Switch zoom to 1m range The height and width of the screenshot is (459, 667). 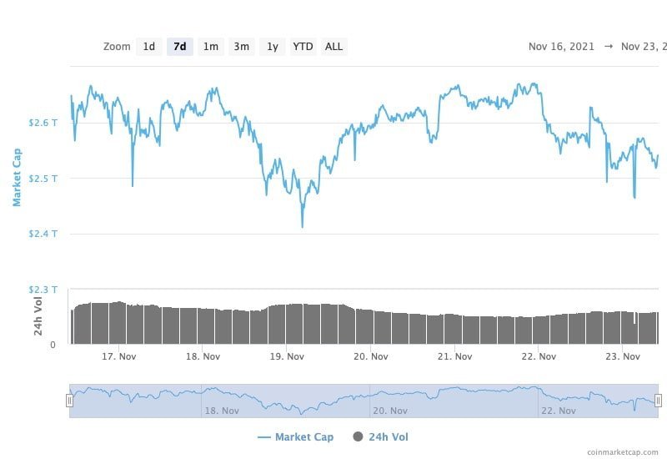[211, 47]
